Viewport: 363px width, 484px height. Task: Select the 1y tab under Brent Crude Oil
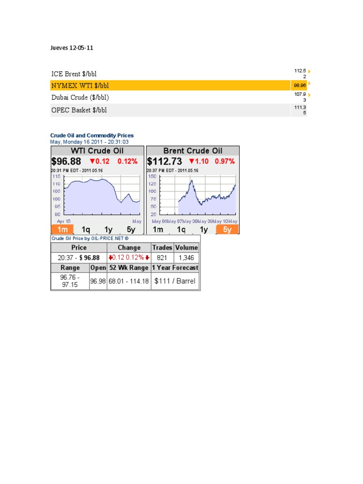(203, 229)
